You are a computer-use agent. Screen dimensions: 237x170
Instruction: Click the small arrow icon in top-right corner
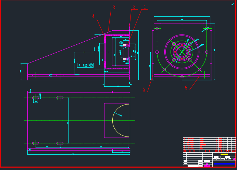point(232,4)
